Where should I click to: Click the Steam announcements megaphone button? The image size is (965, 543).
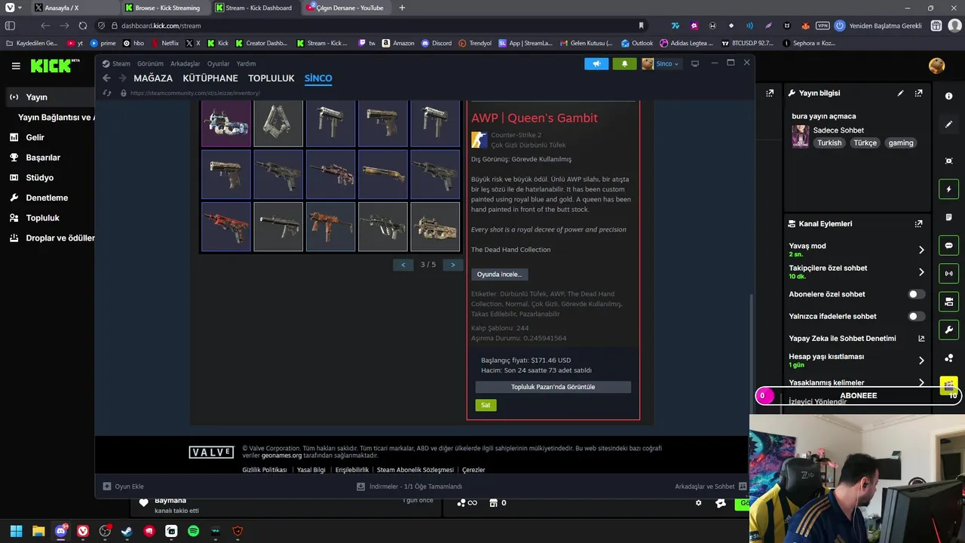pos(596,63)
